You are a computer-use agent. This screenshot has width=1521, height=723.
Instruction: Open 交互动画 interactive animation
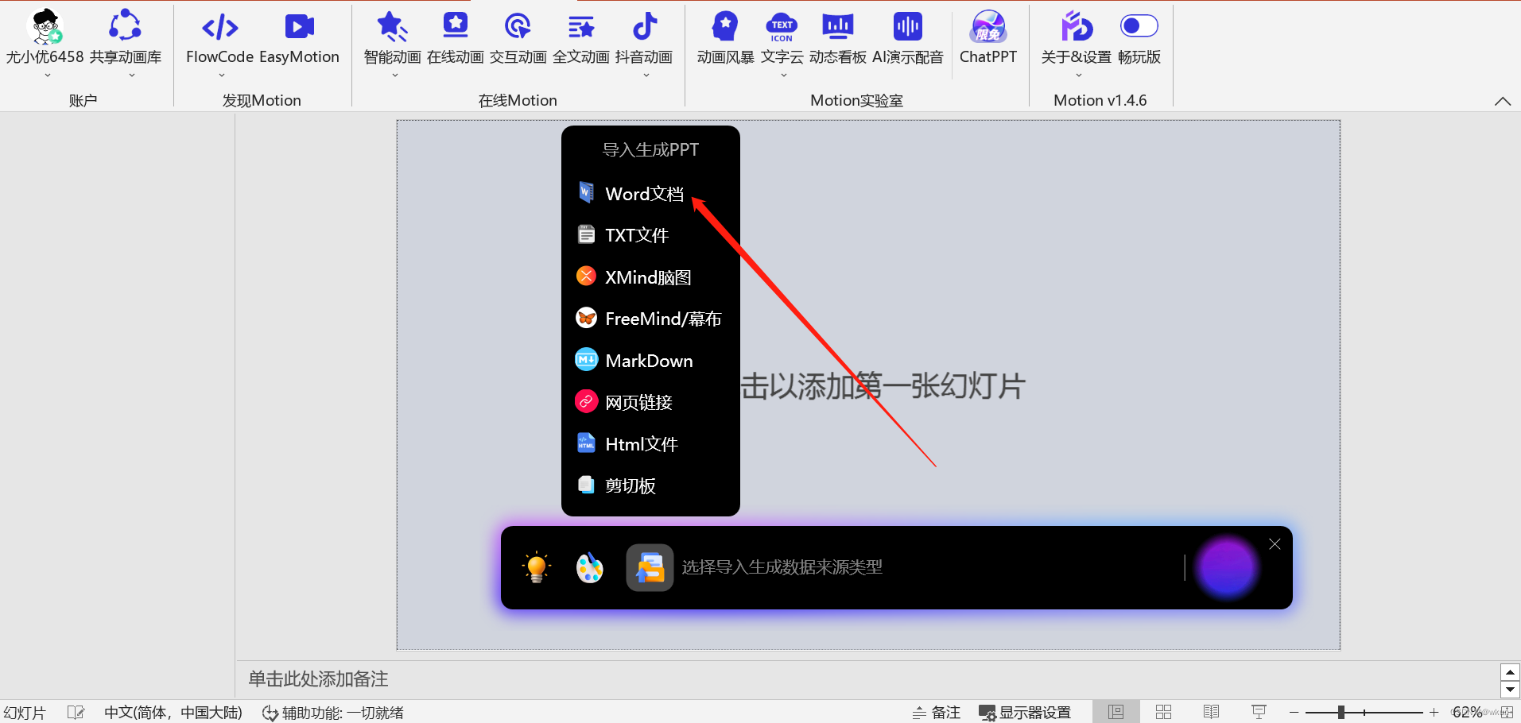[518, 37]
